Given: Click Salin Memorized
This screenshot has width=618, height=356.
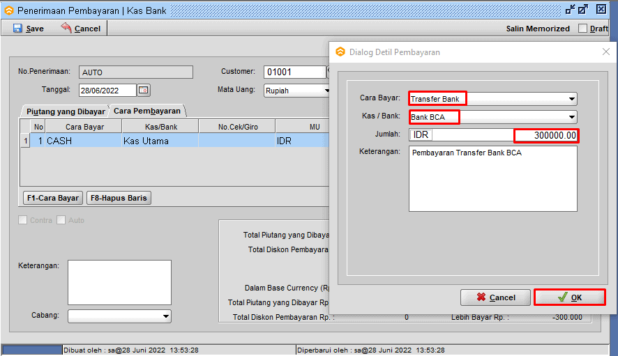Looking at the screenshot, I should click(x=538, y=29).
